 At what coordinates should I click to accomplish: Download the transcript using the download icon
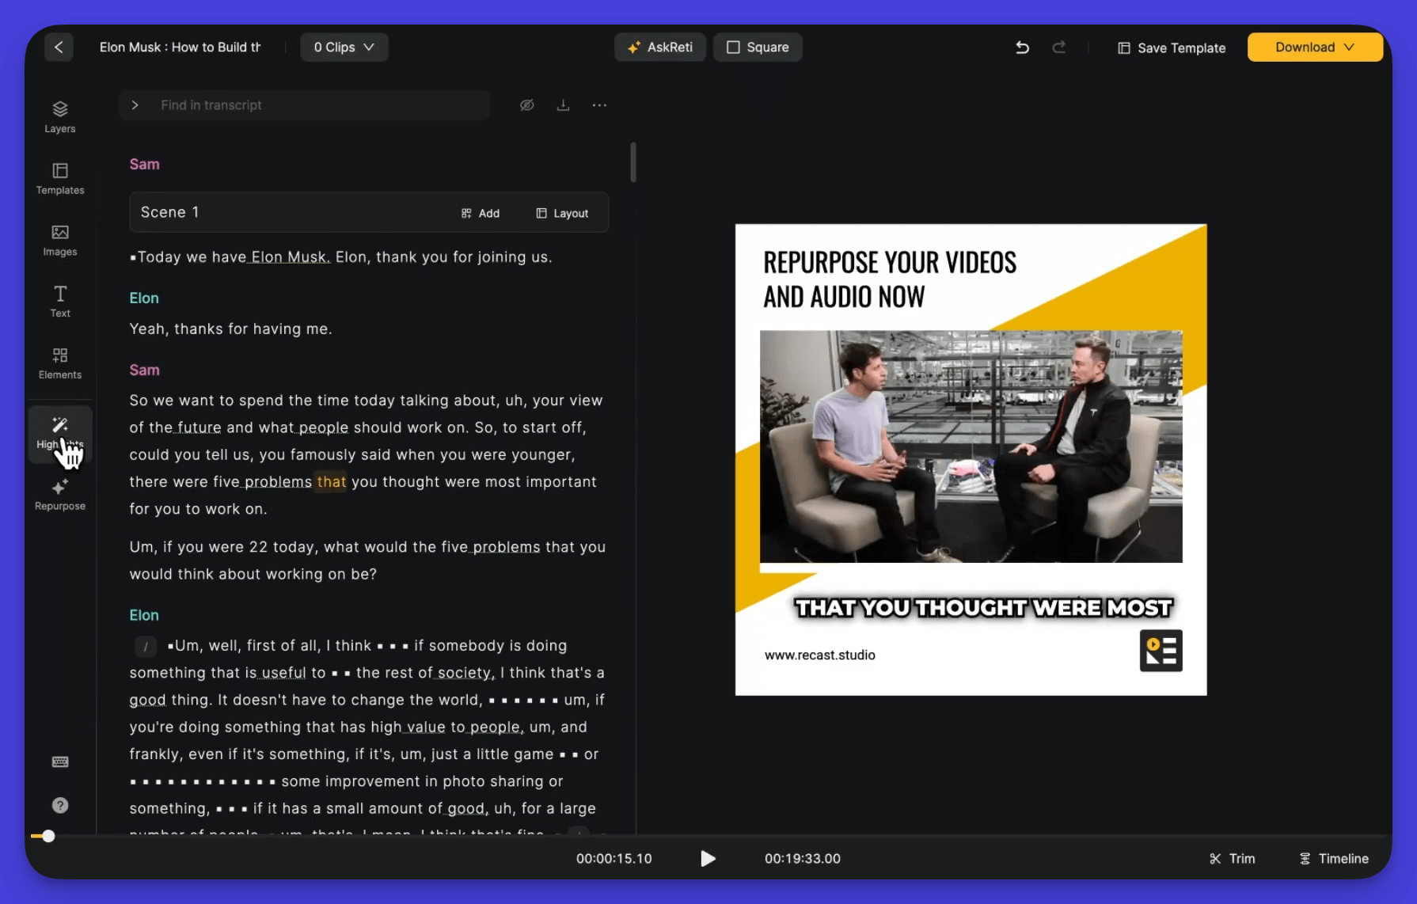point(563,104)
